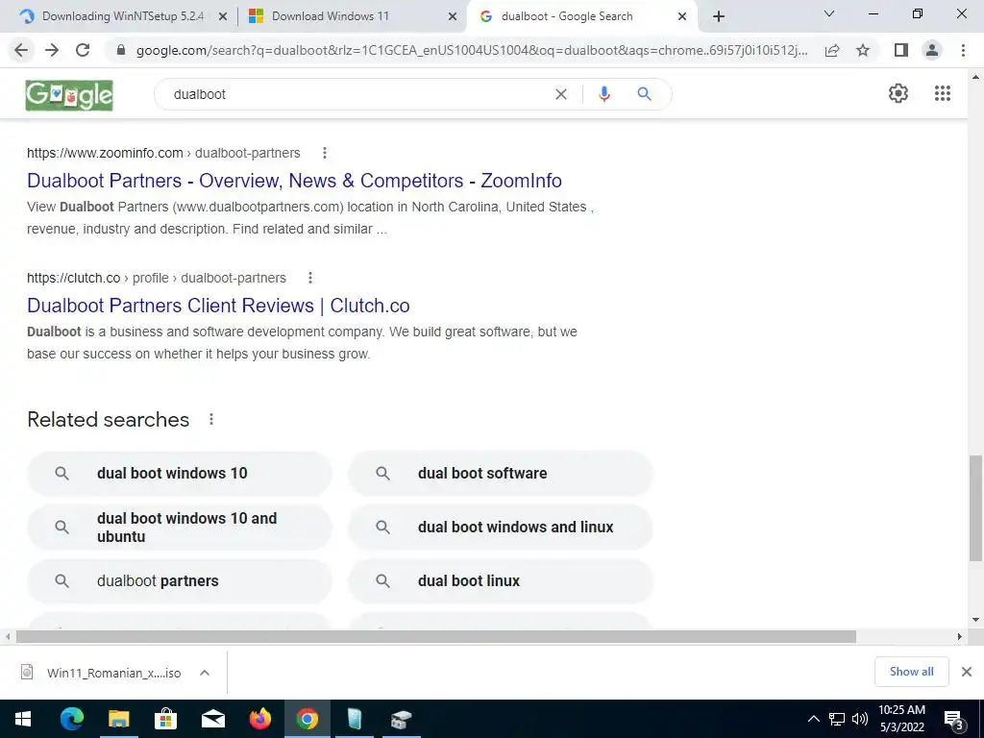Open Mail app from taskbar
Screen dimensions: 984x738
[x=212, y=719]
